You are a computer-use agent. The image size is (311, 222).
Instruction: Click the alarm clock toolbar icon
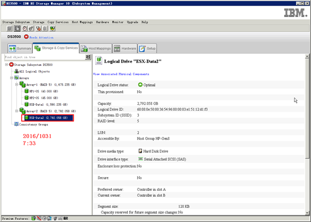pos(25,29)
